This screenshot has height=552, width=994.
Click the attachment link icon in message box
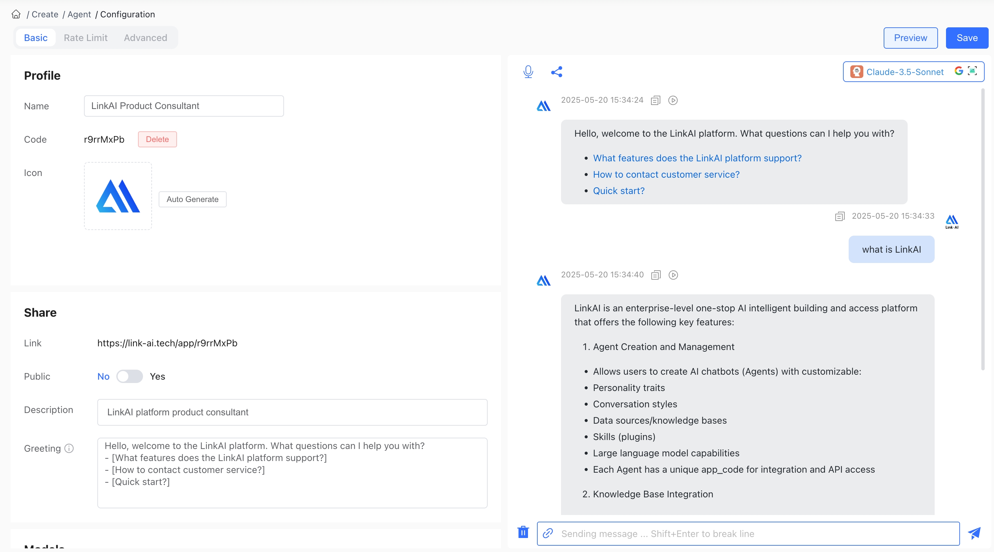click(548, 533)
